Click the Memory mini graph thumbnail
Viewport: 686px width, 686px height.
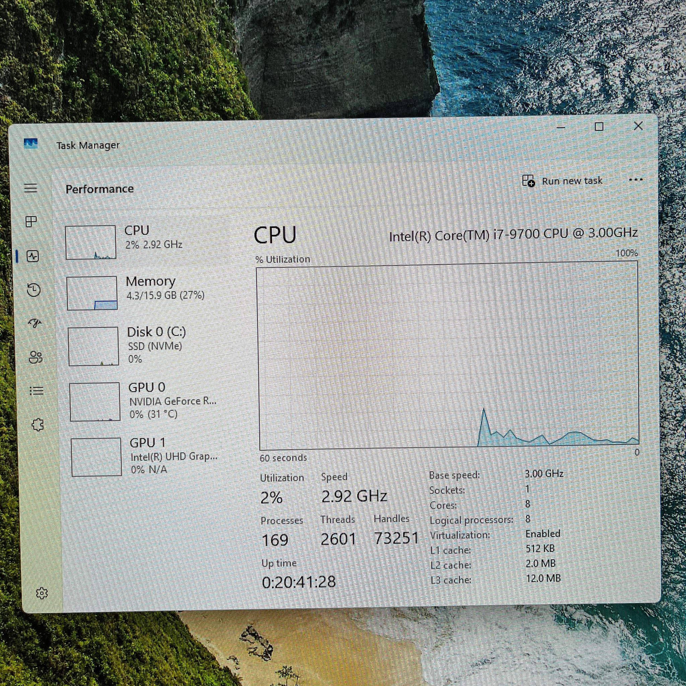tap(92, 293)
